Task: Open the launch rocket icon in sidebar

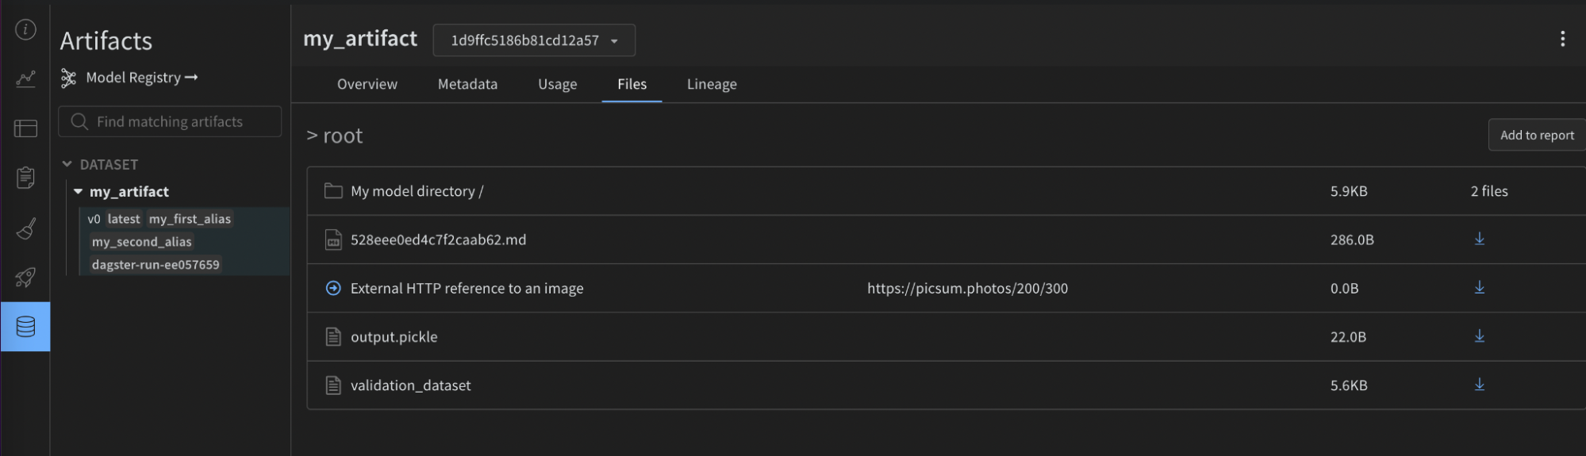Action: [x=25, y=278]
